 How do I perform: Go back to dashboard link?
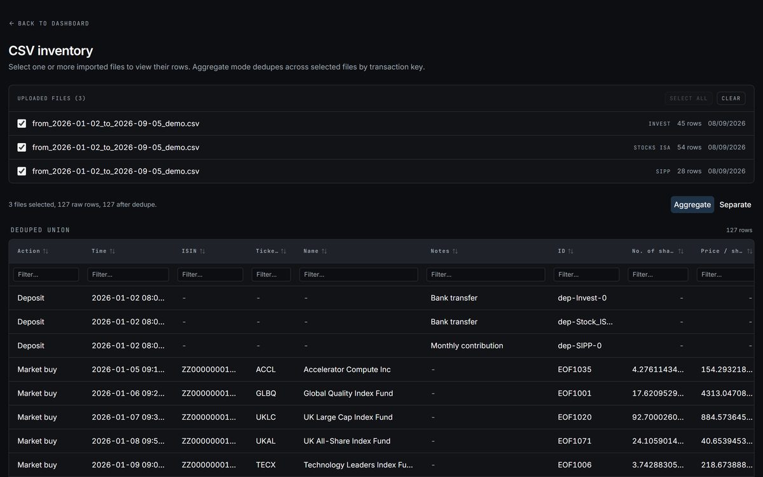[49, 24]
